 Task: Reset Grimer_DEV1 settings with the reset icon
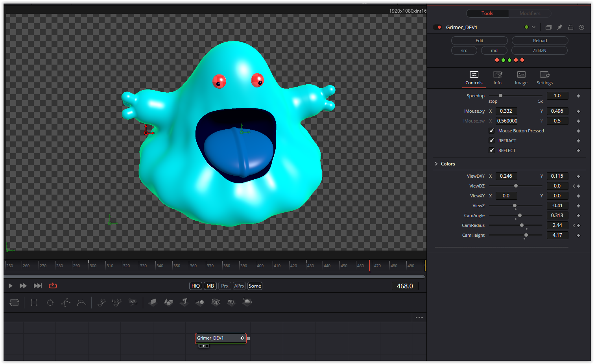click(581, 27)
